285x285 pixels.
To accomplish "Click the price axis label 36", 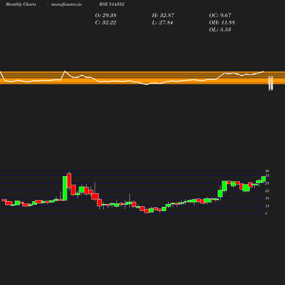I will tap(267, 171).
